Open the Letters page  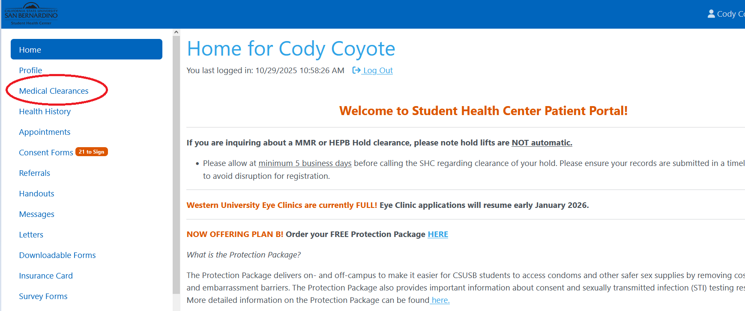31,234
